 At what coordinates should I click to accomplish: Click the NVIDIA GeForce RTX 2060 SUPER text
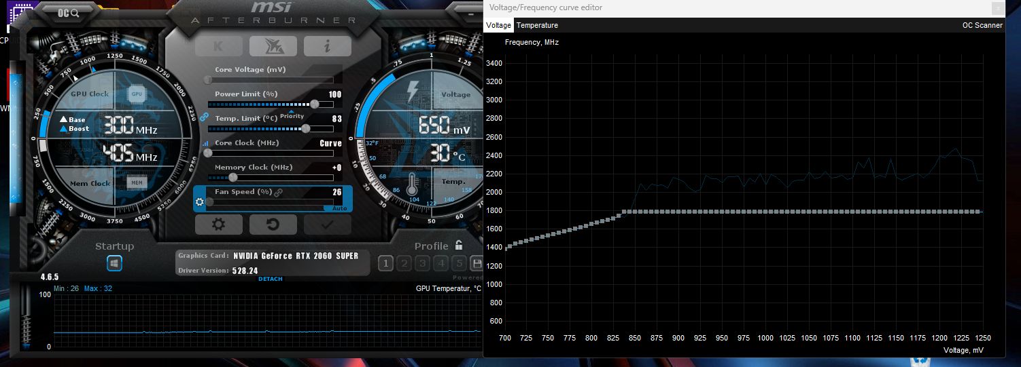[296, 256]
